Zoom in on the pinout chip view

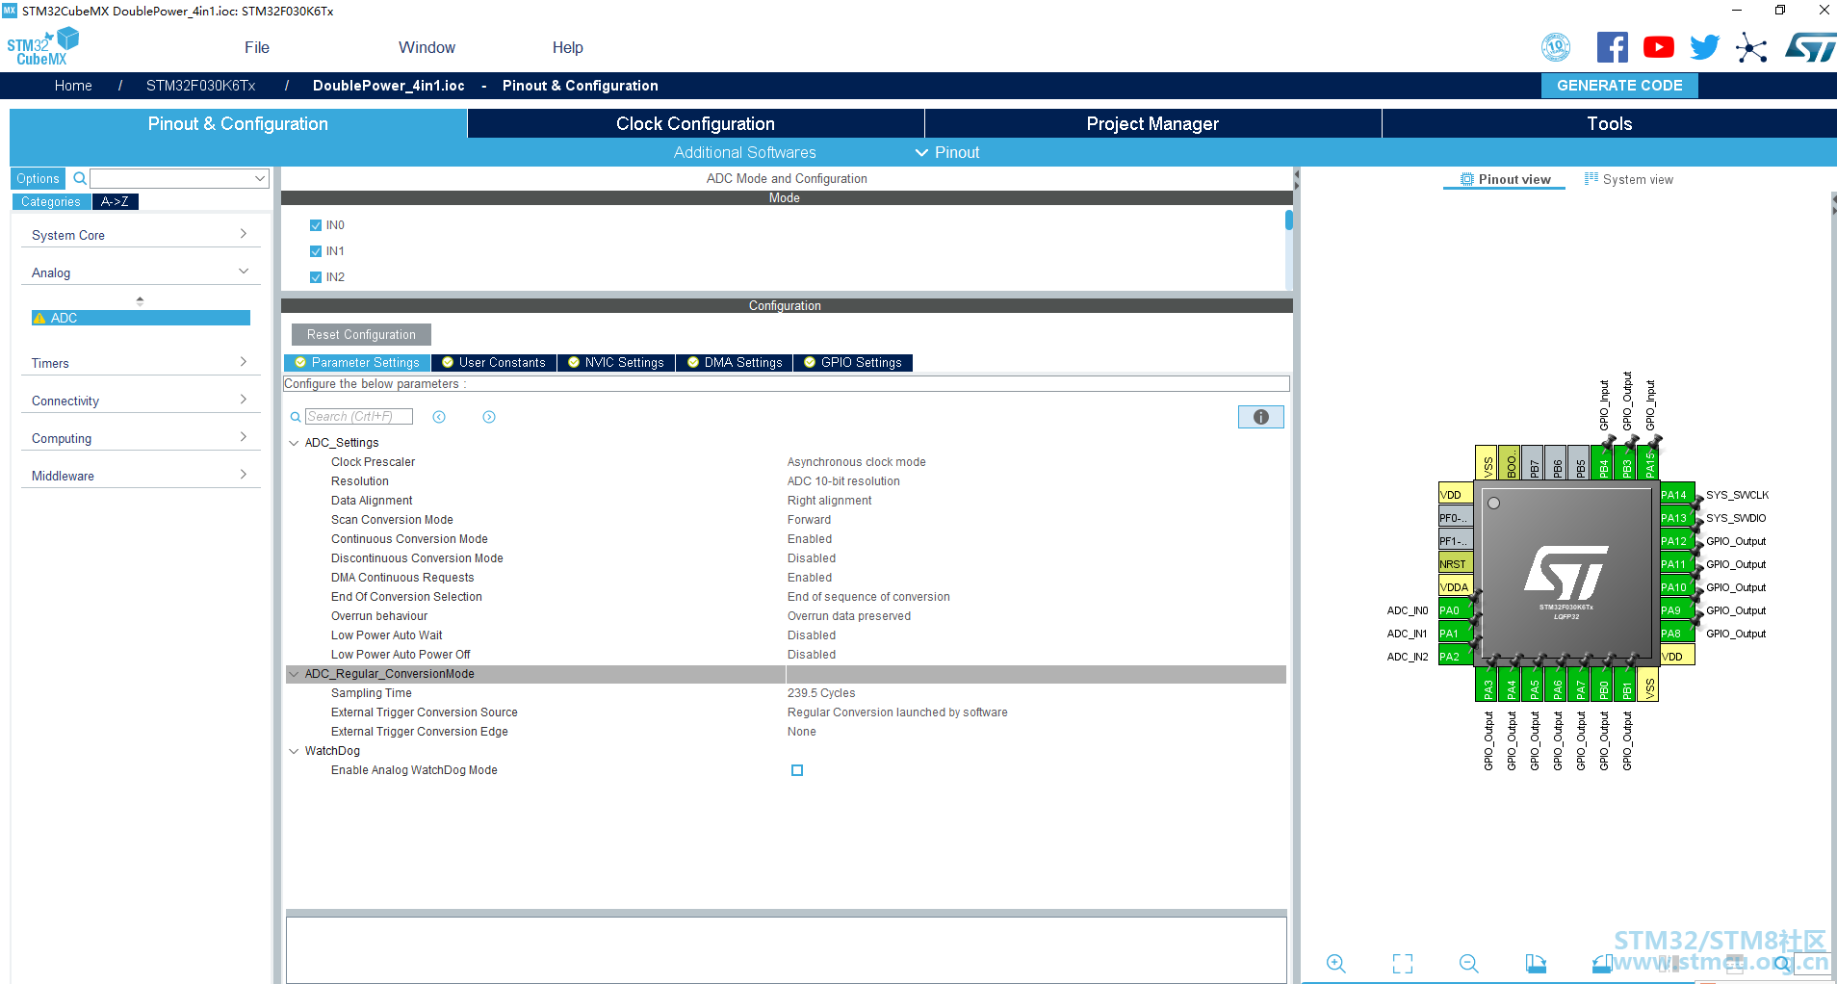click(x=1336, y=964)
